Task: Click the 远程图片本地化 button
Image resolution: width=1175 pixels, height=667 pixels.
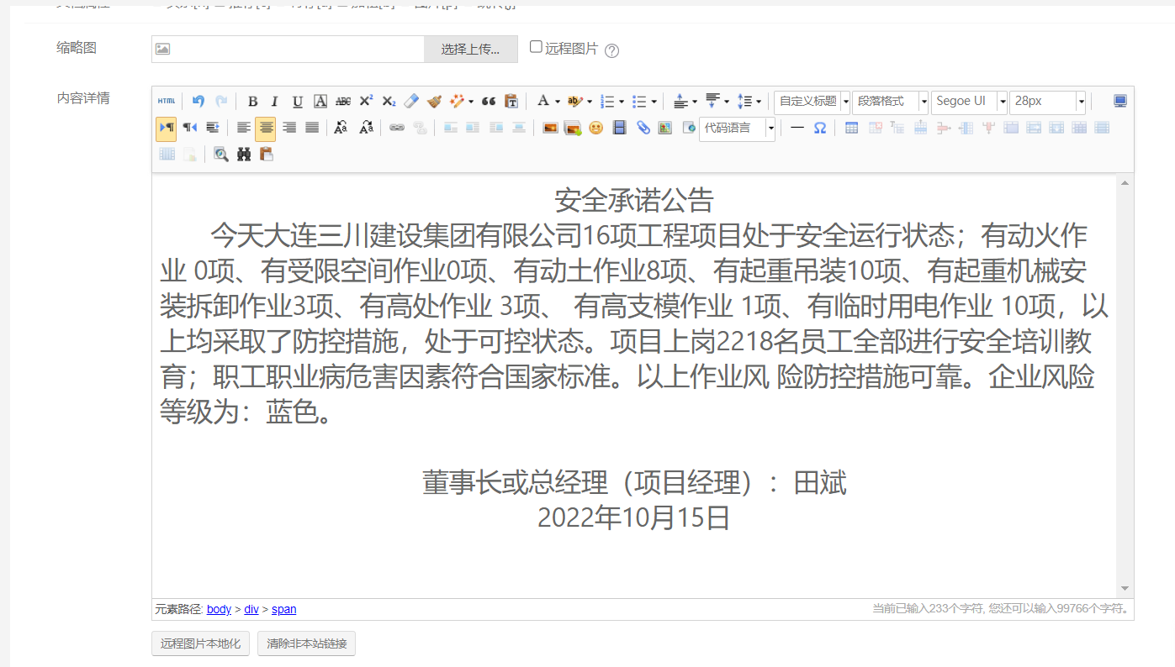Action: pos(200,644)
